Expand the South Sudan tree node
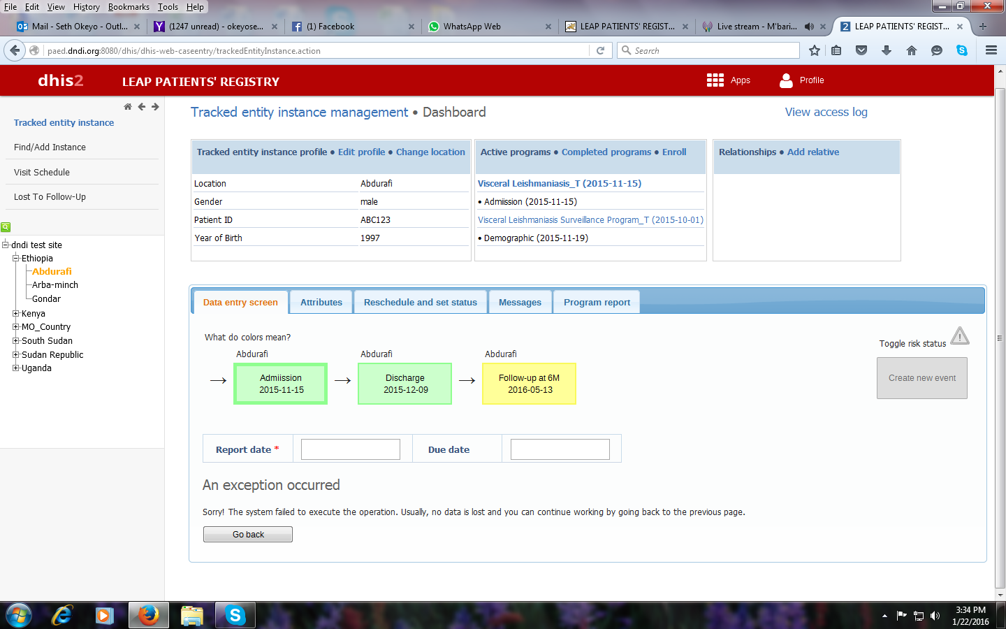Screen dimensions: 1006x629 pos(15,340)
